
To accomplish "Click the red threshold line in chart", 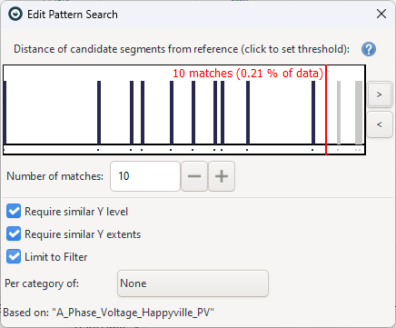I will (x=326, y=110).
